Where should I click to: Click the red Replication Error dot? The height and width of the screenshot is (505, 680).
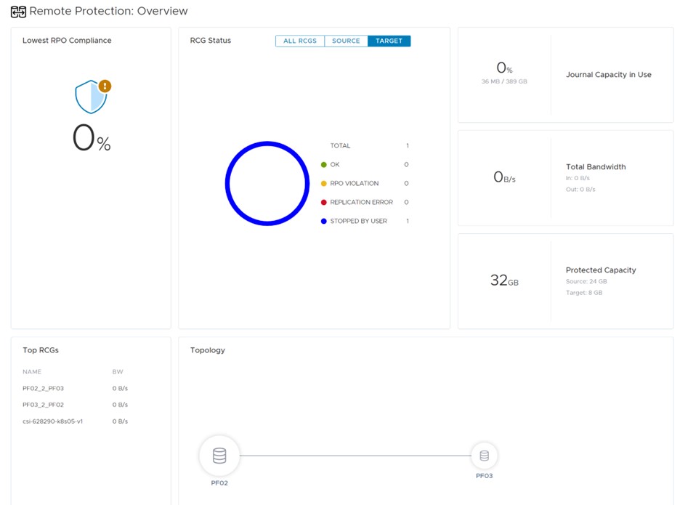click(x=324, y=203)
